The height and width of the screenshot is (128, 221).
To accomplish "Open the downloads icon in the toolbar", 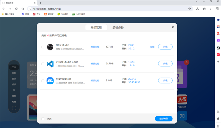I will [x=198, y=9].
